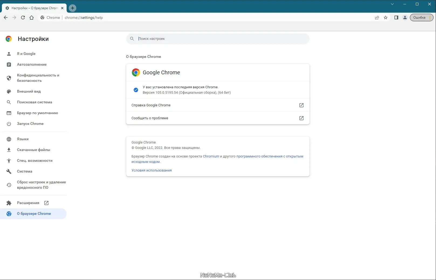Click the О браузере Chrome page heading

pos(143,57)
